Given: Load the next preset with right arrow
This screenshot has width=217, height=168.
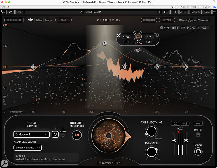Looking at the screenshot, I should click(x=174, y=12).
